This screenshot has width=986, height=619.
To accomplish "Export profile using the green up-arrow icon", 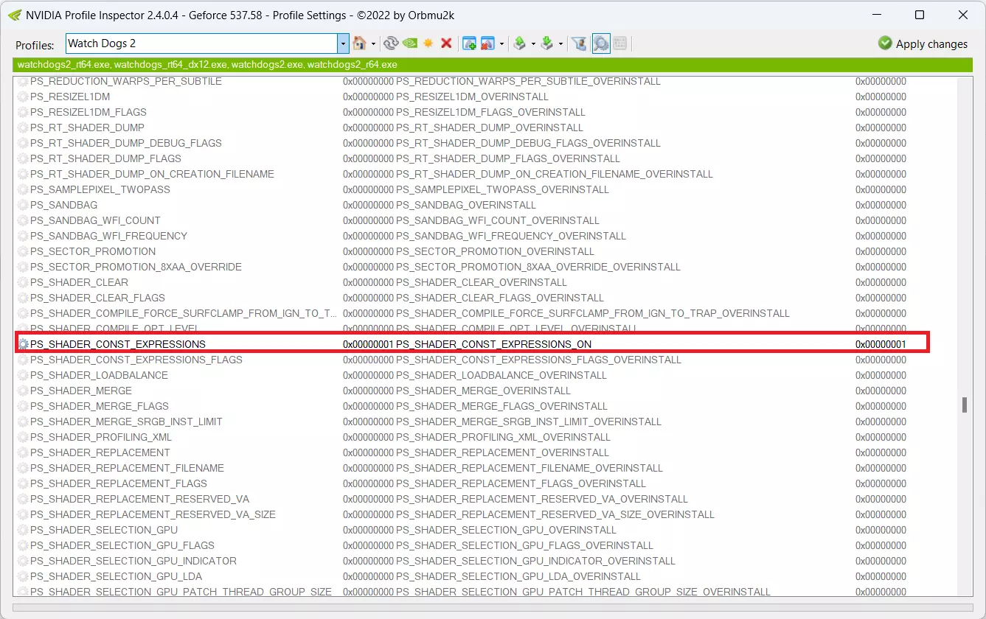I will [x=520, y=43].
